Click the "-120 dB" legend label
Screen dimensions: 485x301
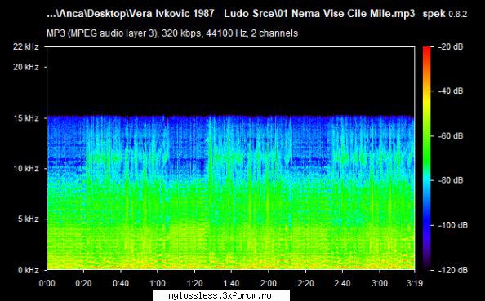tap(452, 270)
